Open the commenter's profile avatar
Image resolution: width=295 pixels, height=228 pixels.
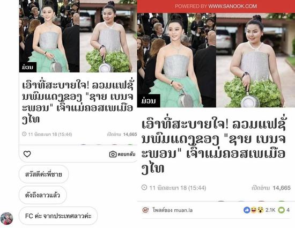tap(7, 218)
